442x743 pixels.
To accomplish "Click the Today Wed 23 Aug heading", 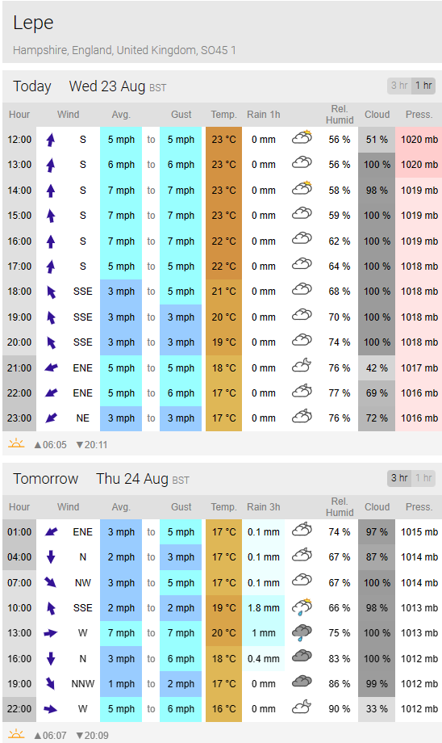I will tap(90, 86).
